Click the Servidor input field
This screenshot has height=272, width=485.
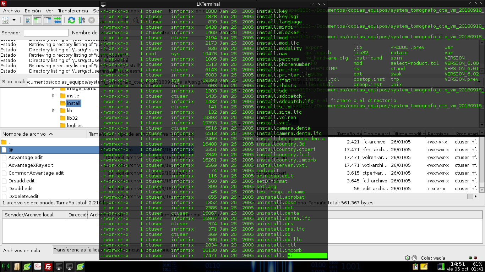pyautogui.click(x=46, y=33)
